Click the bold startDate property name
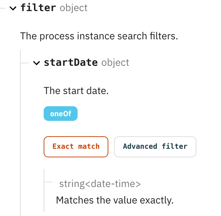Viewport: 221px width, 216px height. pyautogui.click(x=70, y=63)
